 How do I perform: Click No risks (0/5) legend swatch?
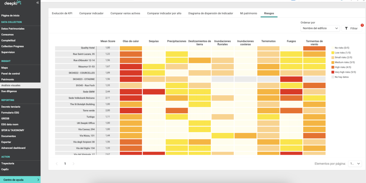pos(332,48)
